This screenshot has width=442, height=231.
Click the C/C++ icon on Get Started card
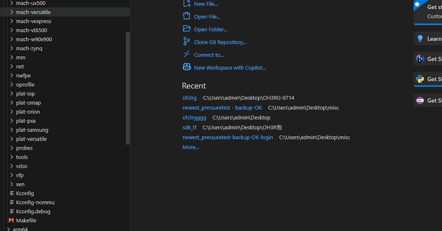420,100
